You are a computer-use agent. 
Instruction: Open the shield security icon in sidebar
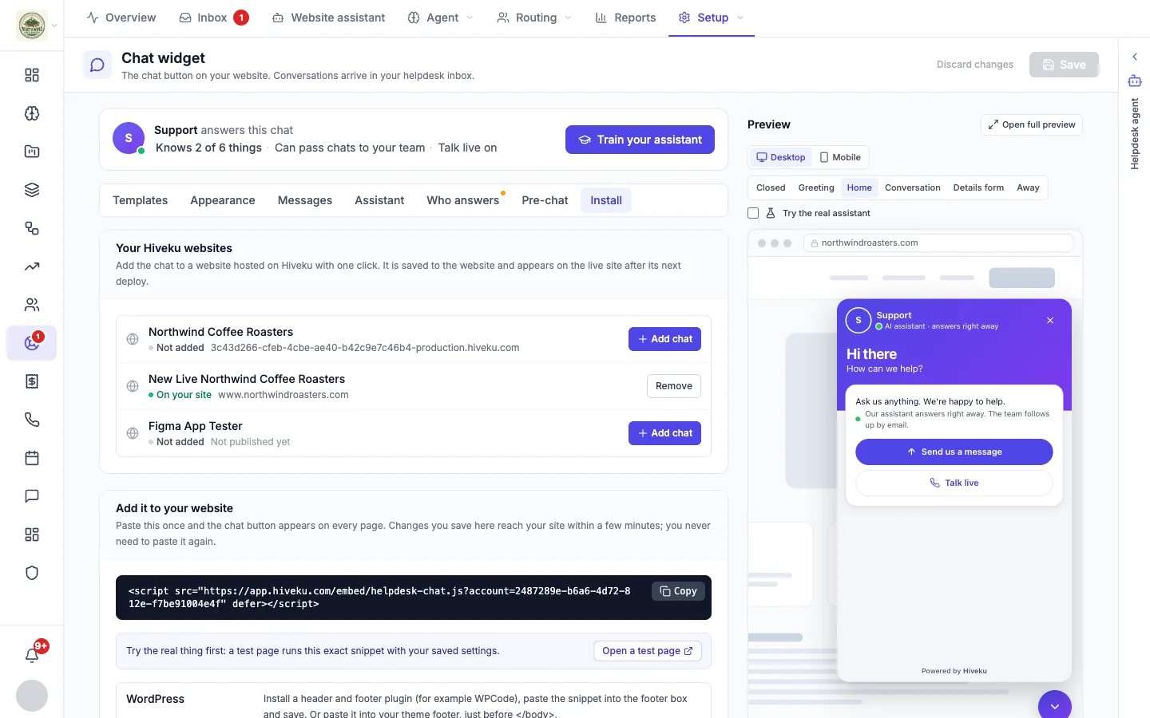pyautogui.click(x=32, y=573)
